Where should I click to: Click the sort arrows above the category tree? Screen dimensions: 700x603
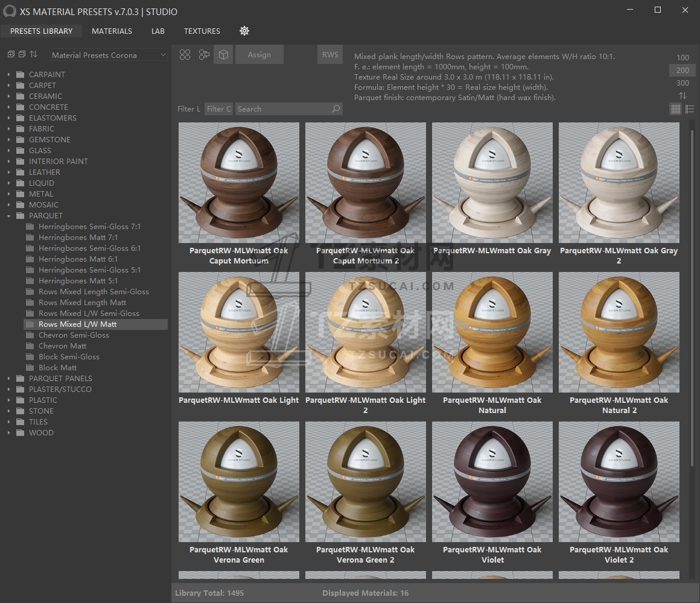[x=34, y=54]
